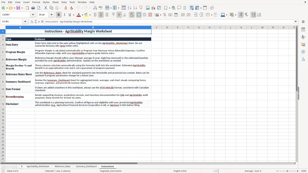Toggle AutoFilter

(141, 8)
